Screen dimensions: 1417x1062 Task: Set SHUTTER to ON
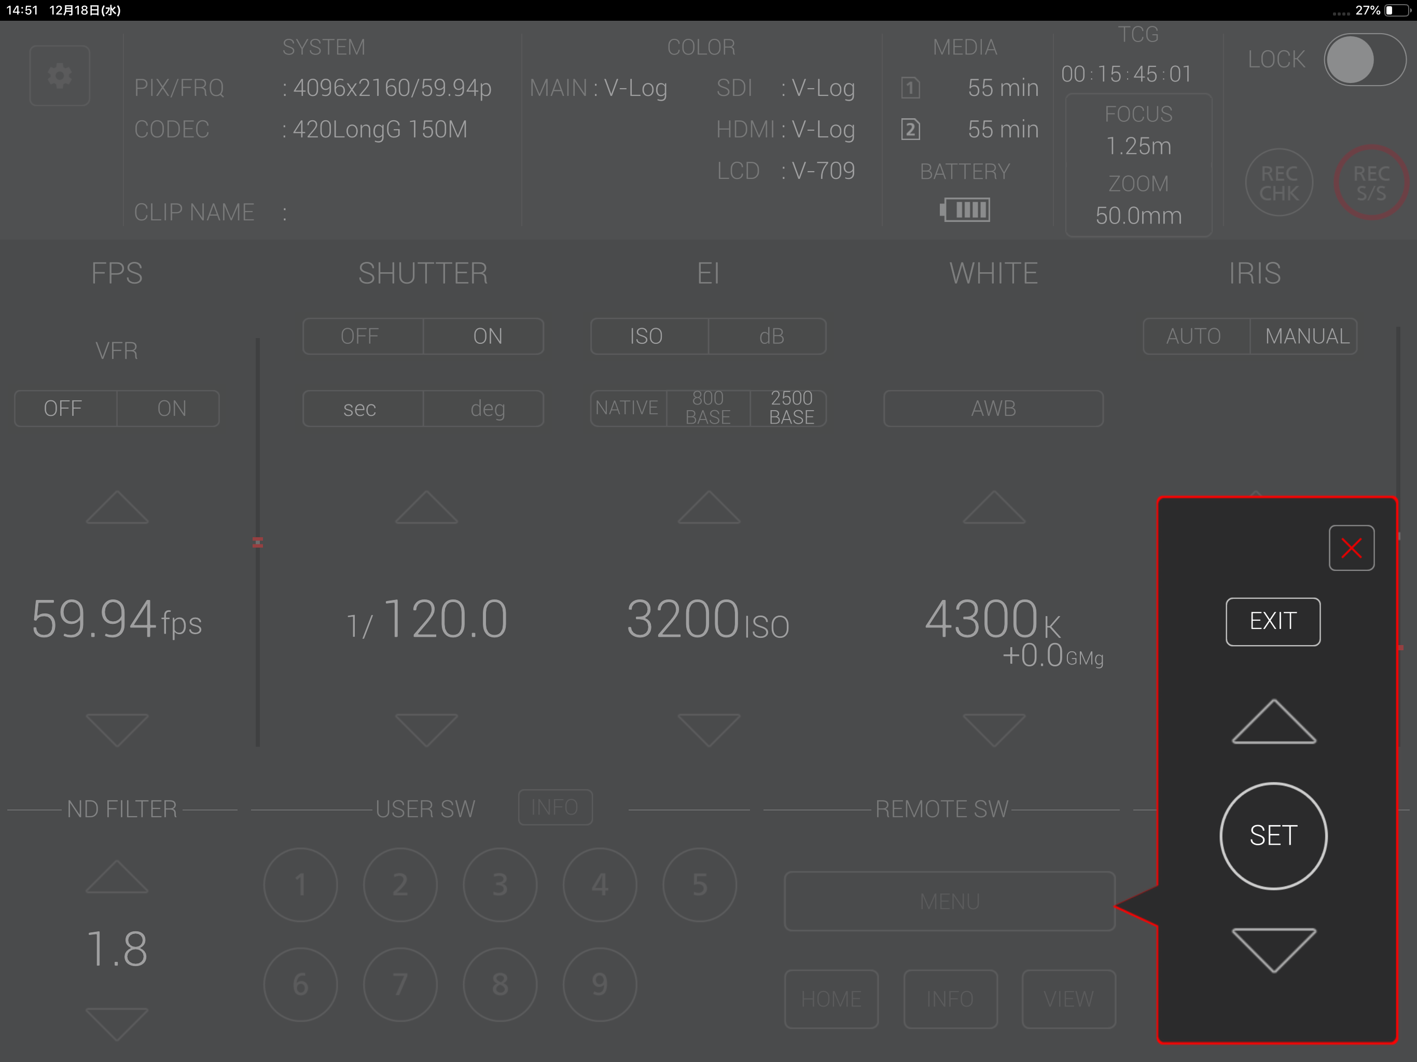click(483, 336)
